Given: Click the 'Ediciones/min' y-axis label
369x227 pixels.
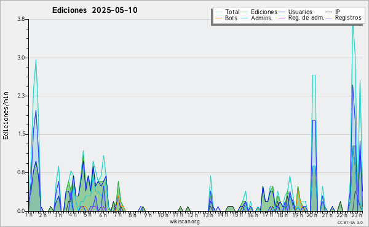Looking at the screenshot, I should point(6,115).
